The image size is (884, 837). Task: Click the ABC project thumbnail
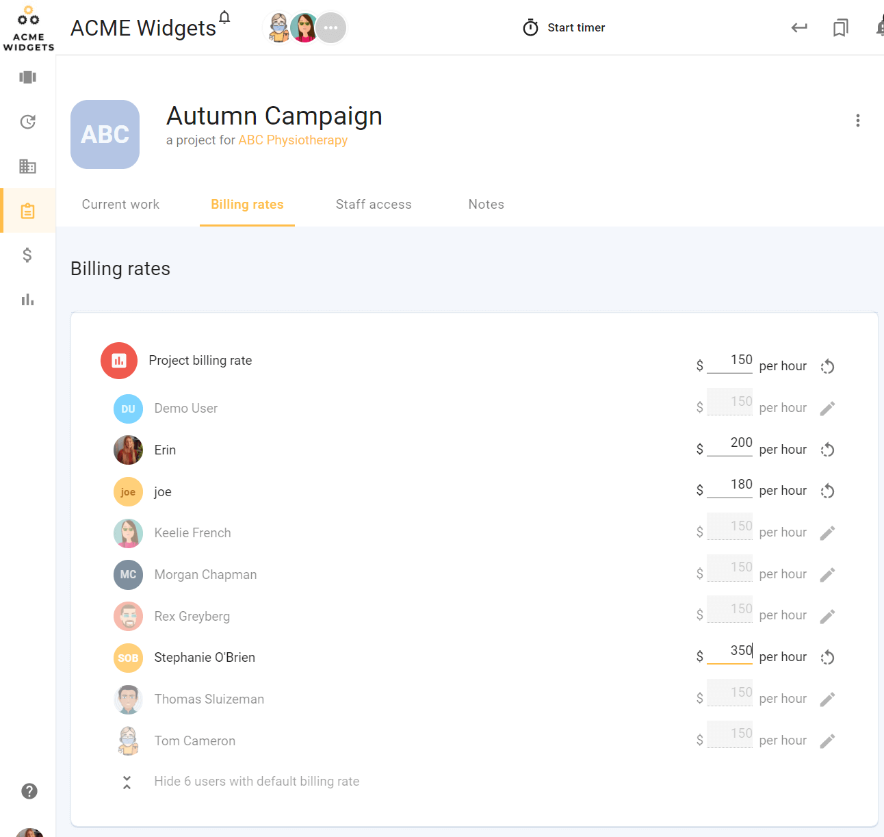tap(105, 134)
